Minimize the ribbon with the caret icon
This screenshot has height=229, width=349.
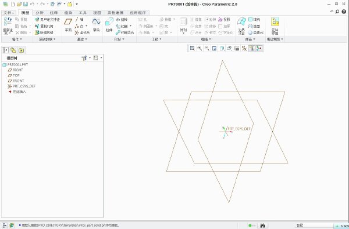(332, 12)
